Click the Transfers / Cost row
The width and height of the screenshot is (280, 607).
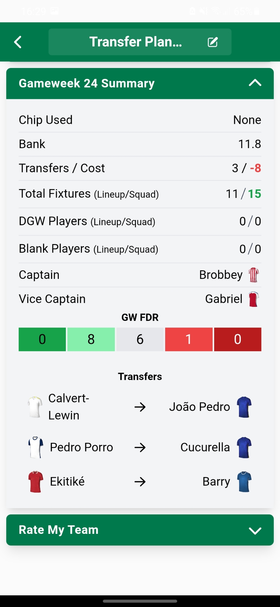coord(140,168)
